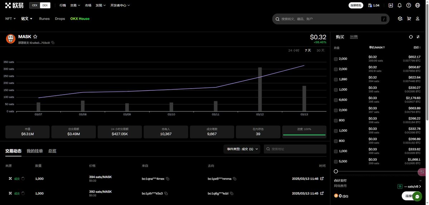Focus the 搜索地址 input field
This screenshot has width=429, height=205.
point(295,149)
